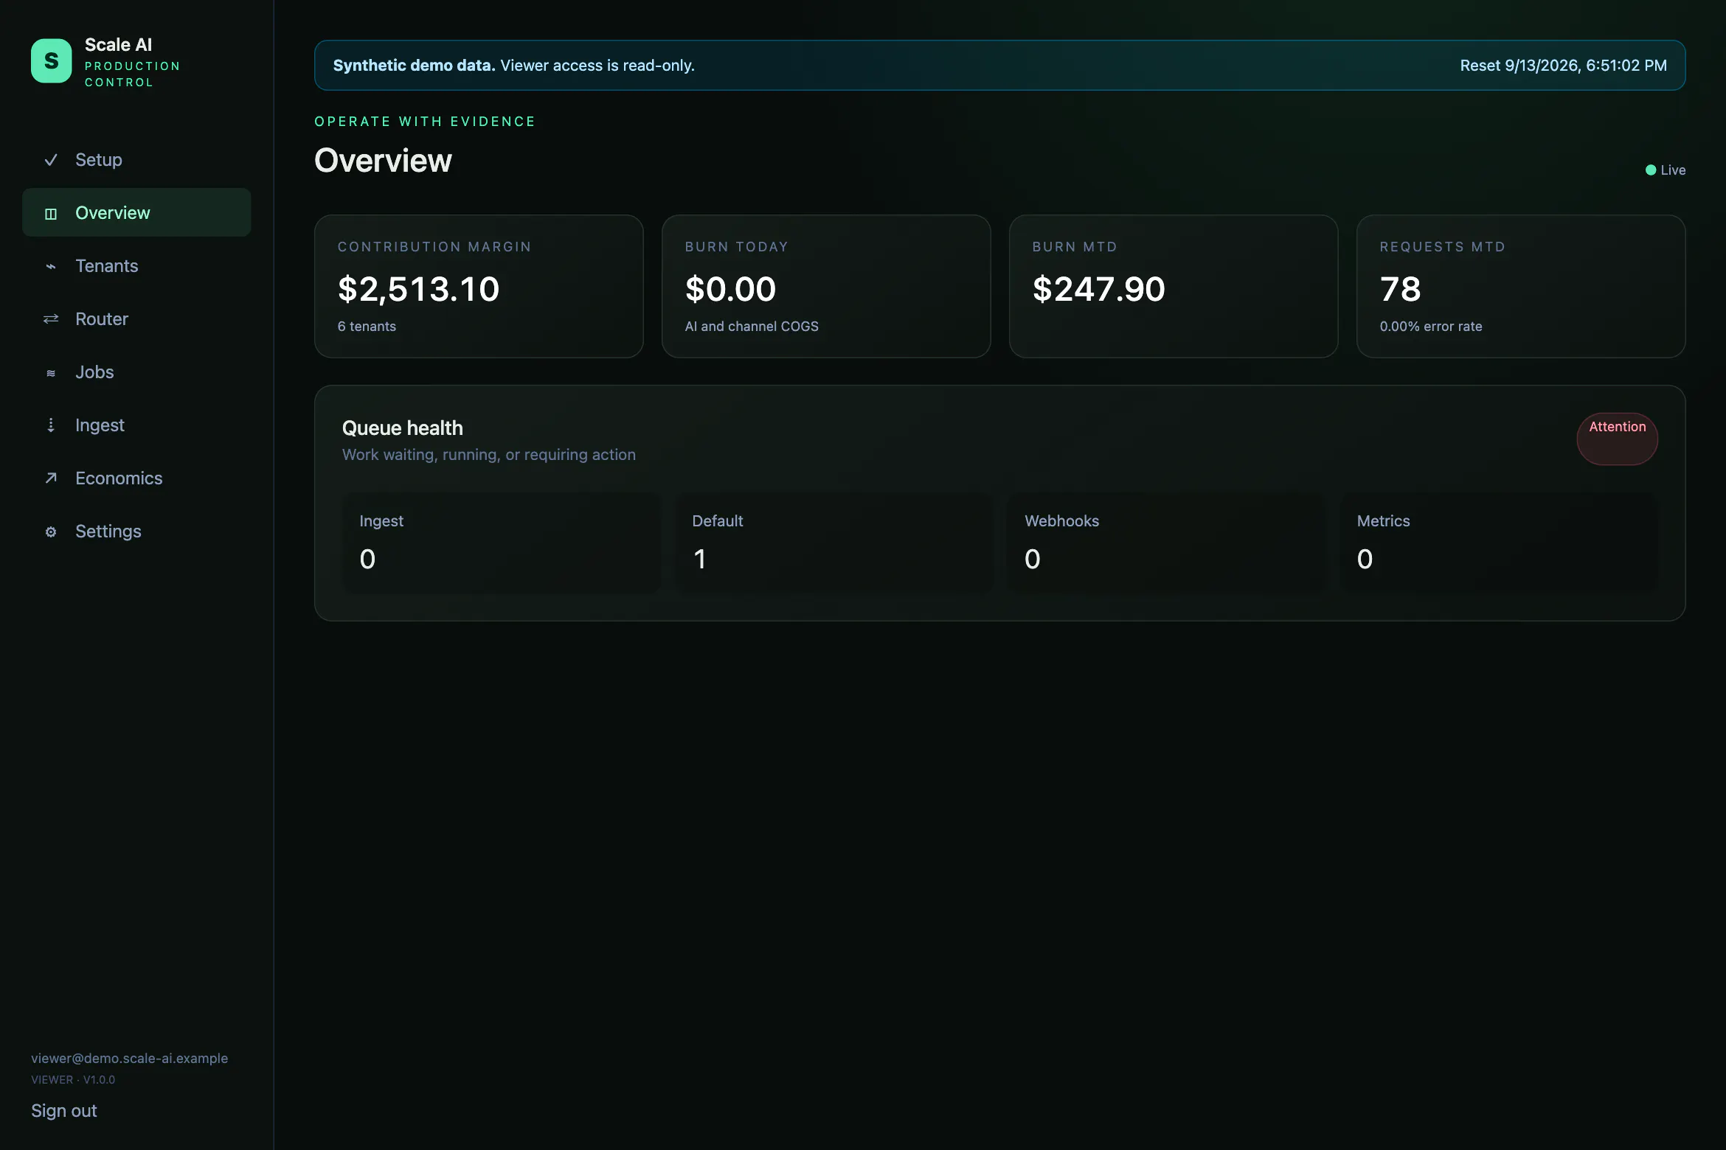The width and height of the screenshot is (1726, 1150).
Task: Open the Contribution Margin card
Action: [479, 287]
